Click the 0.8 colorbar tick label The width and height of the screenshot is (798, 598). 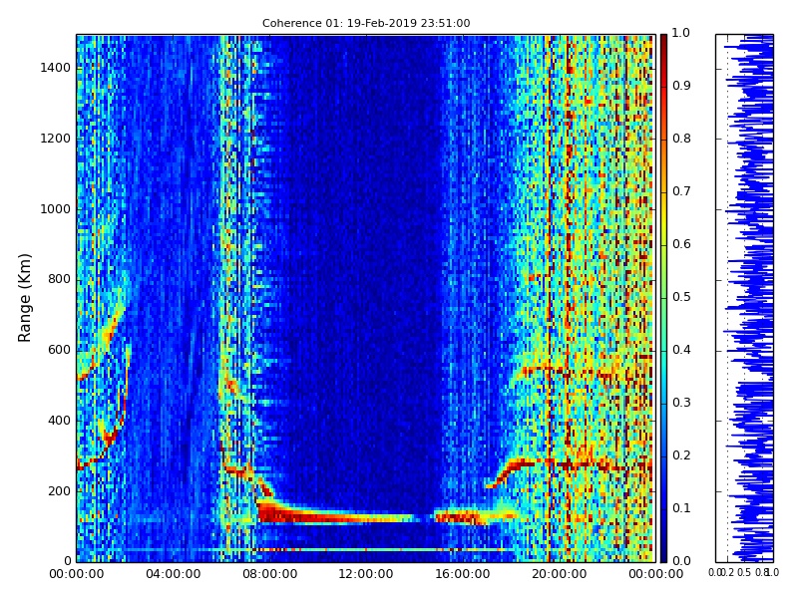coord(681,139)
